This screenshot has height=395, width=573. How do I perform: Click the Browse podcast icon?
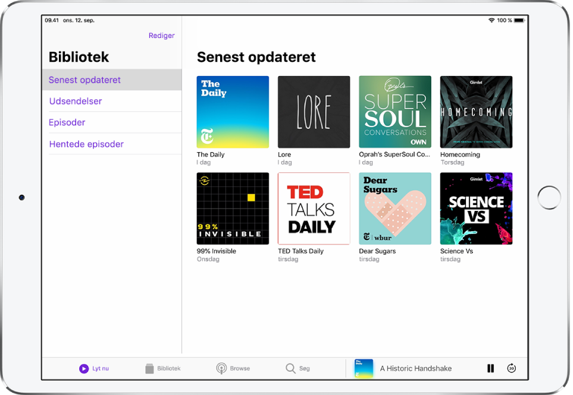click(221, 368)
